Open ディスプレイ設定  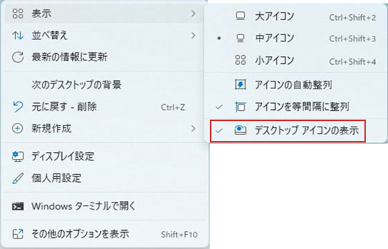click(104, 156)
